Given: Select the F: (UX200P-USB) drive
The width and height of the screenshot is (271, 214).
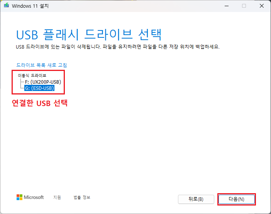Looking at the screenshot, I should coord(43,82).
